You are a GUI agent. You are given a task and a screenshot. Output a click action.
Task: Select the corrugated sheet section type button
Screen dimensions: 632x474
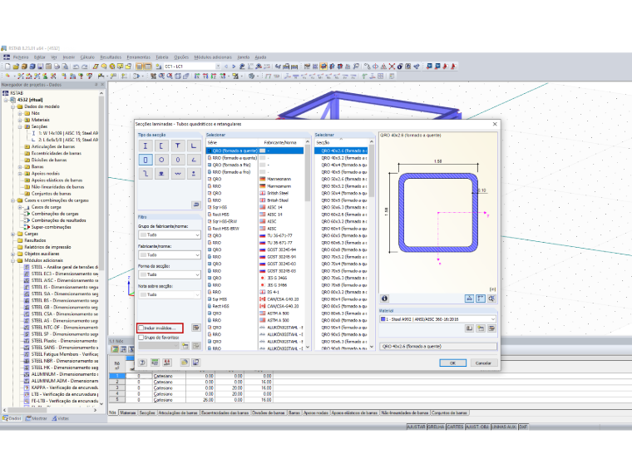tap(177, 173)
